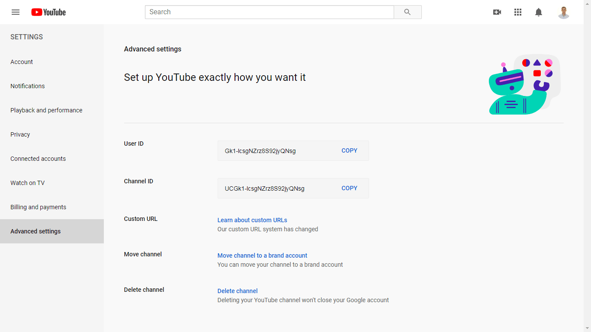Select Playback and performance
The height and width of the screenshot is (332, 591).
click(x=46, y=110)
